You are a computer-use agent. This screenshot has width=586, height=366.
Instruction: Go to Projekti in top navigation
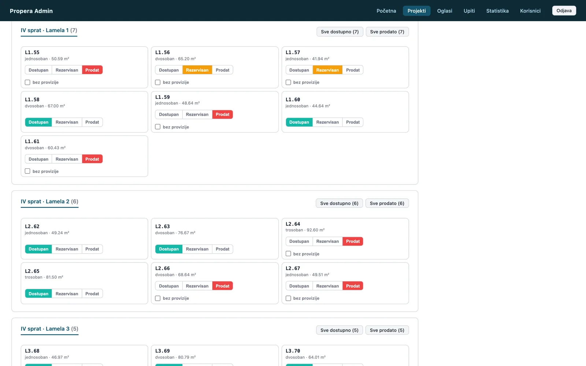417,11
